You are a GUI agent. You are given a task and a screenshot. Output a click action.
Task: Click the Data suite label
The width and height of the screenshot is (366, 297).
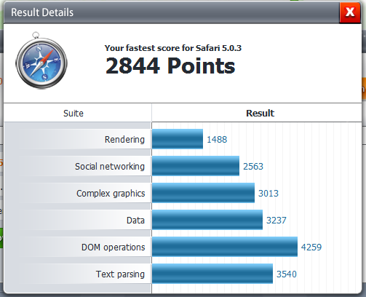tap(135, 221)
